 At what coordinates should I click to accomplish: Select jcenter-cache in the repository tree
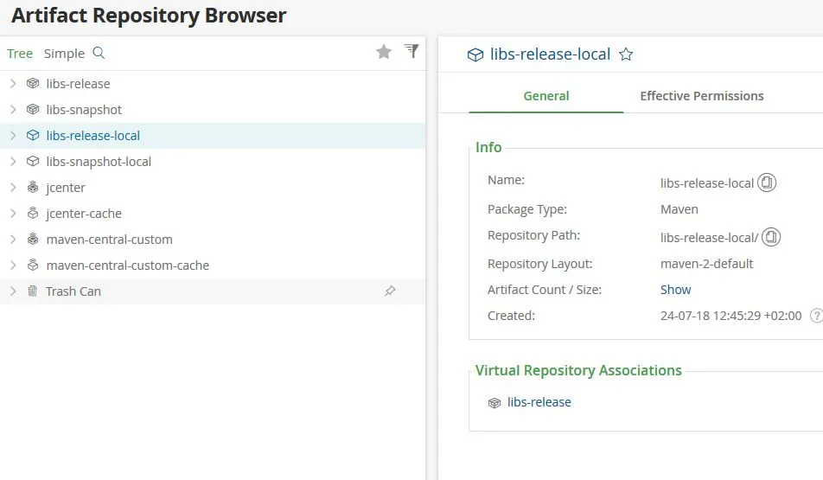click(x=84, y=214)
